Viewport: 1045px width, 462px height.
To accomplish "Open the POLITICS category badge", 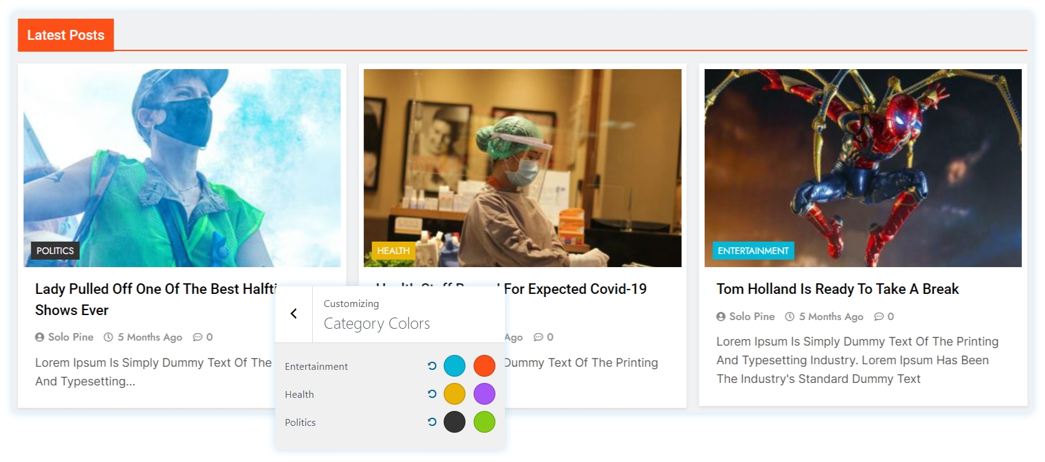I will 55,251.
